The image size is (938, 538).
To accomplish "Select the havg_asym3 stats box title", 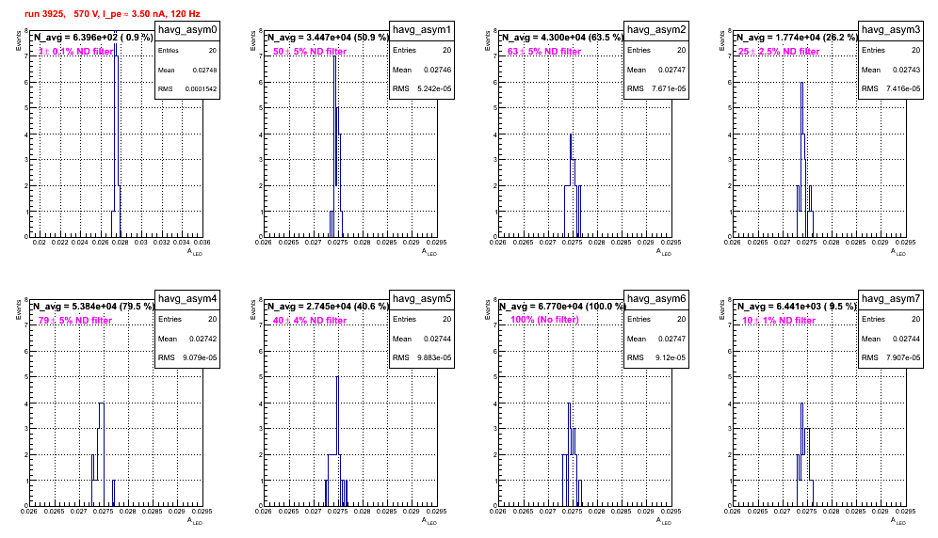I will coord(891,30).
